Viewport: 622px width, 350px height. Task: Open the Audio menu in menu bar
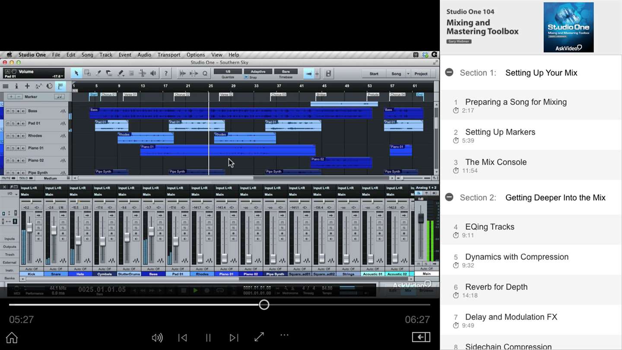coord(144,55)
